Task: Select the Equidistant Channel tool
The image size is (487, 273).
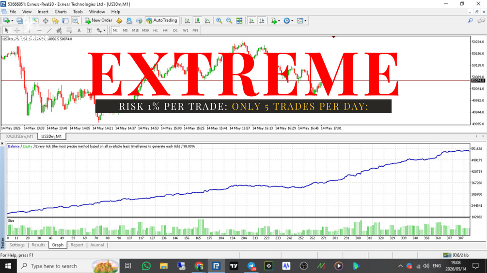Action: coord(59,30)
